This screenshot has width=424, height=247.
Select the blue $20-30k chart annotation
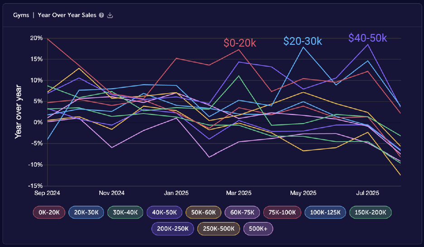[x=303, y=41]
